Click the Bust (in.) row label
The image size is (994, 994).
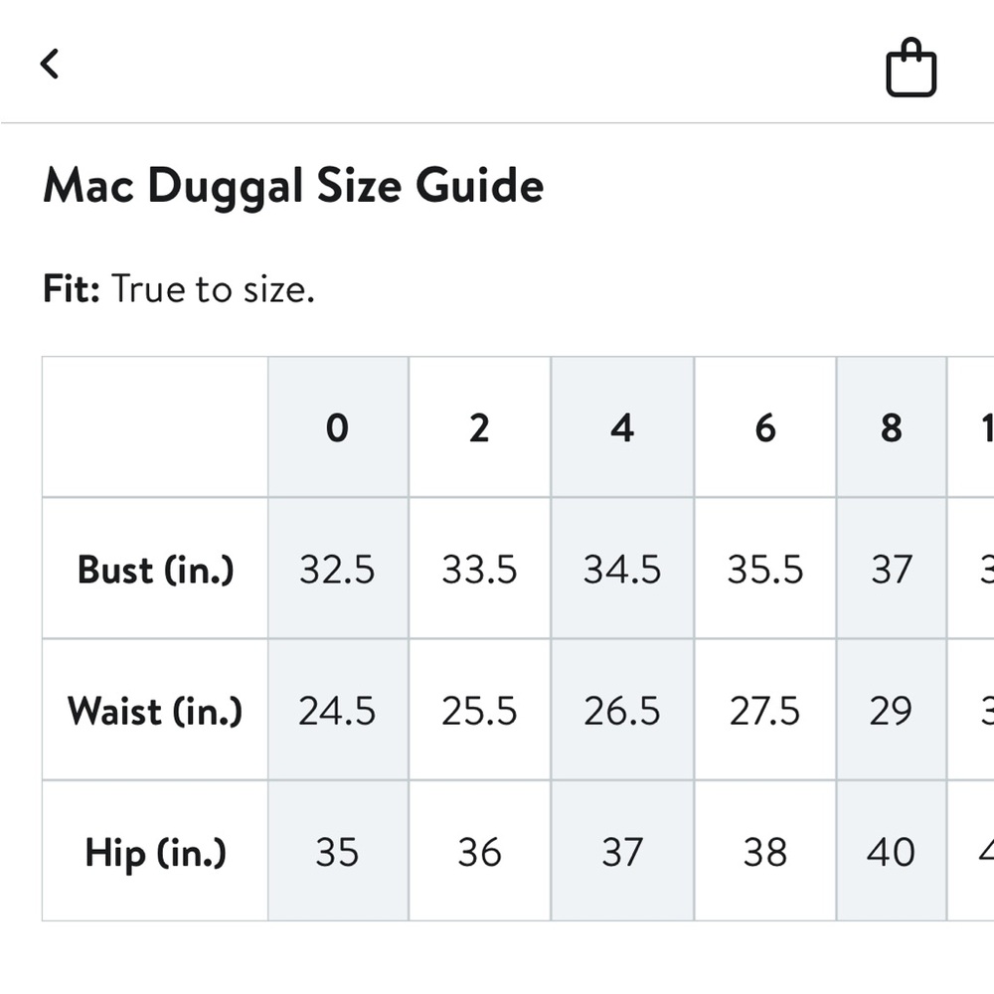click(155, 569)
